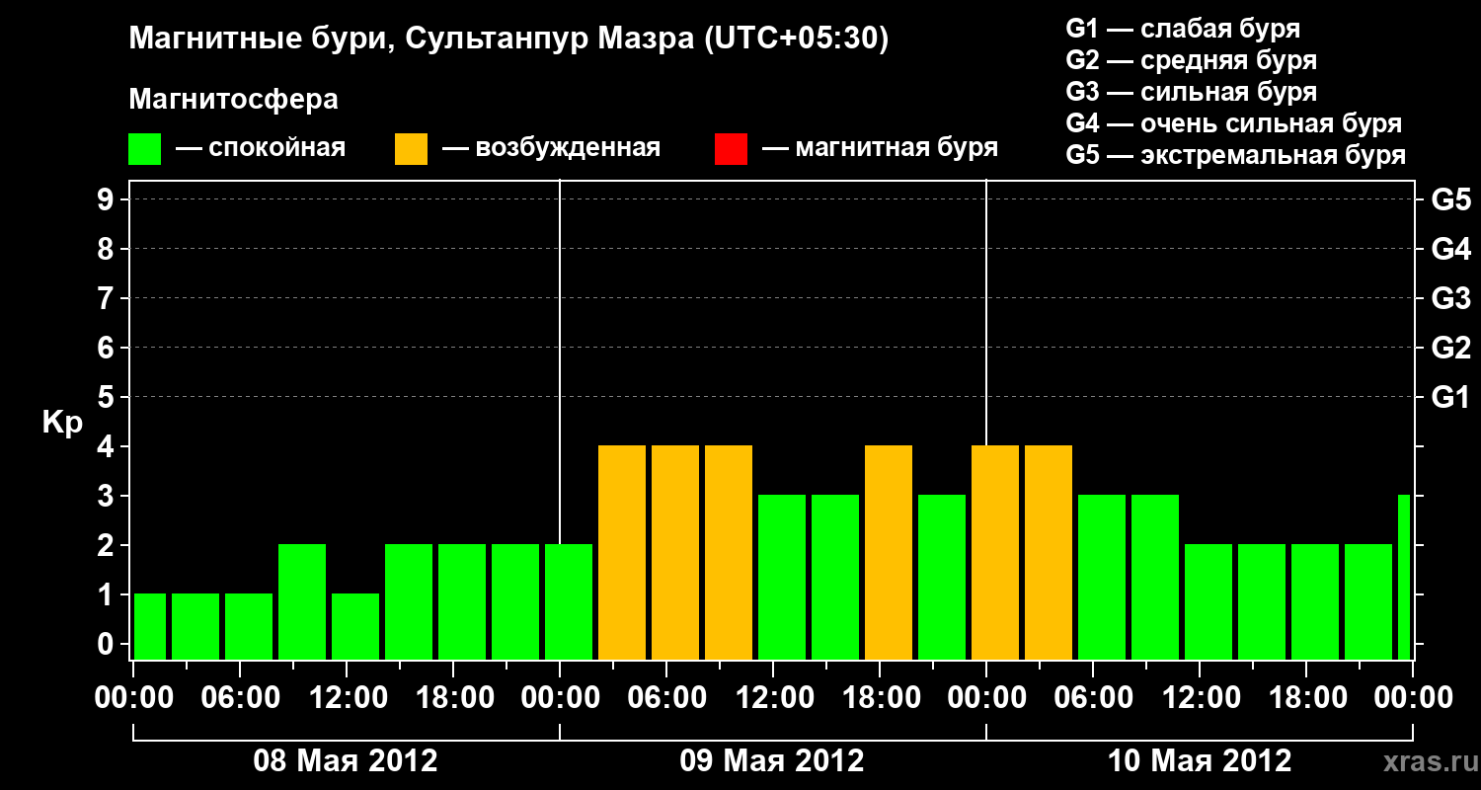This screenshot has height=790, width=1481.
Task: Click the first orange Kp 4 bar on 09 May
Action: click(x=622, y=552)
